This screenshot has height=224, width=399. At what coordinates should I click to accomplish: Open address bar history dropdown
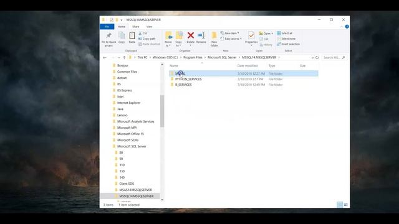[313, 58]
